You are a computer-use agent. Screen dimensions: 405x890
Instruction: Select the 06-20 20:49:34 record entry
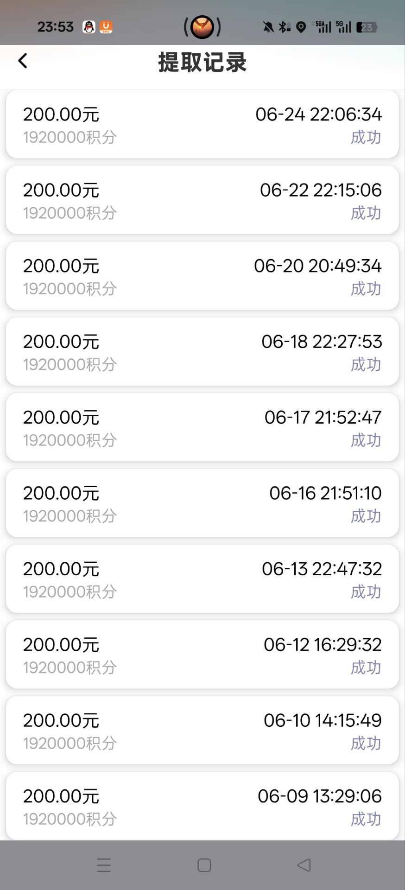[x=202, y=276]
